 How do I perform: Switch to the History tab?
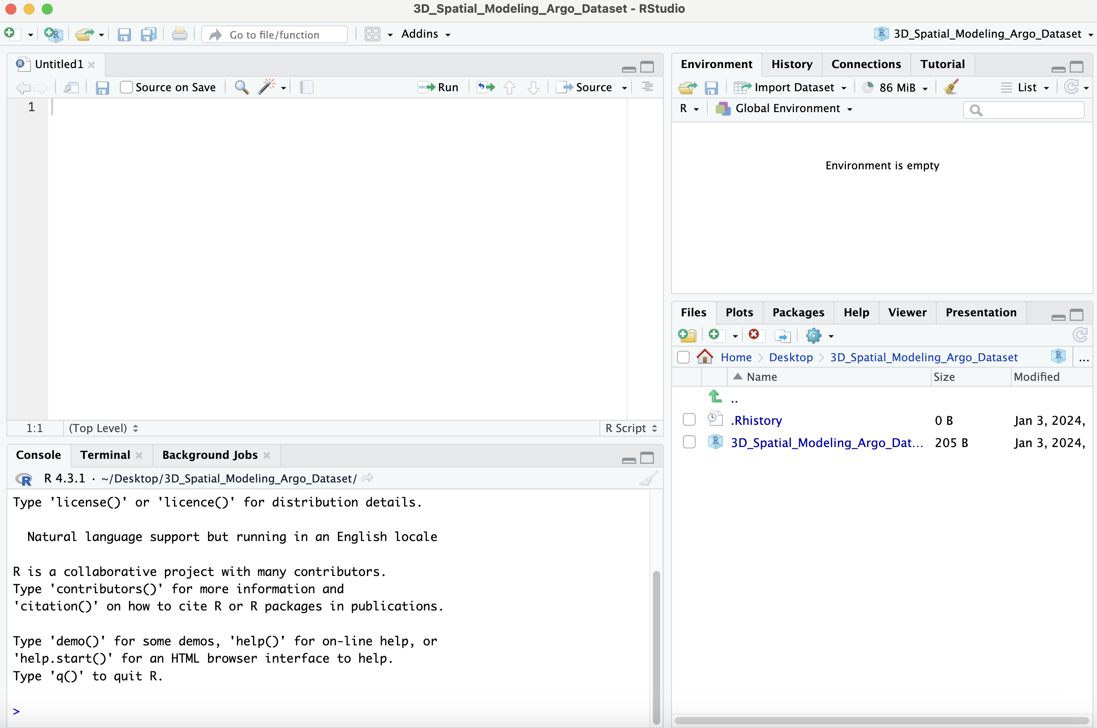(x=792, y=64)
